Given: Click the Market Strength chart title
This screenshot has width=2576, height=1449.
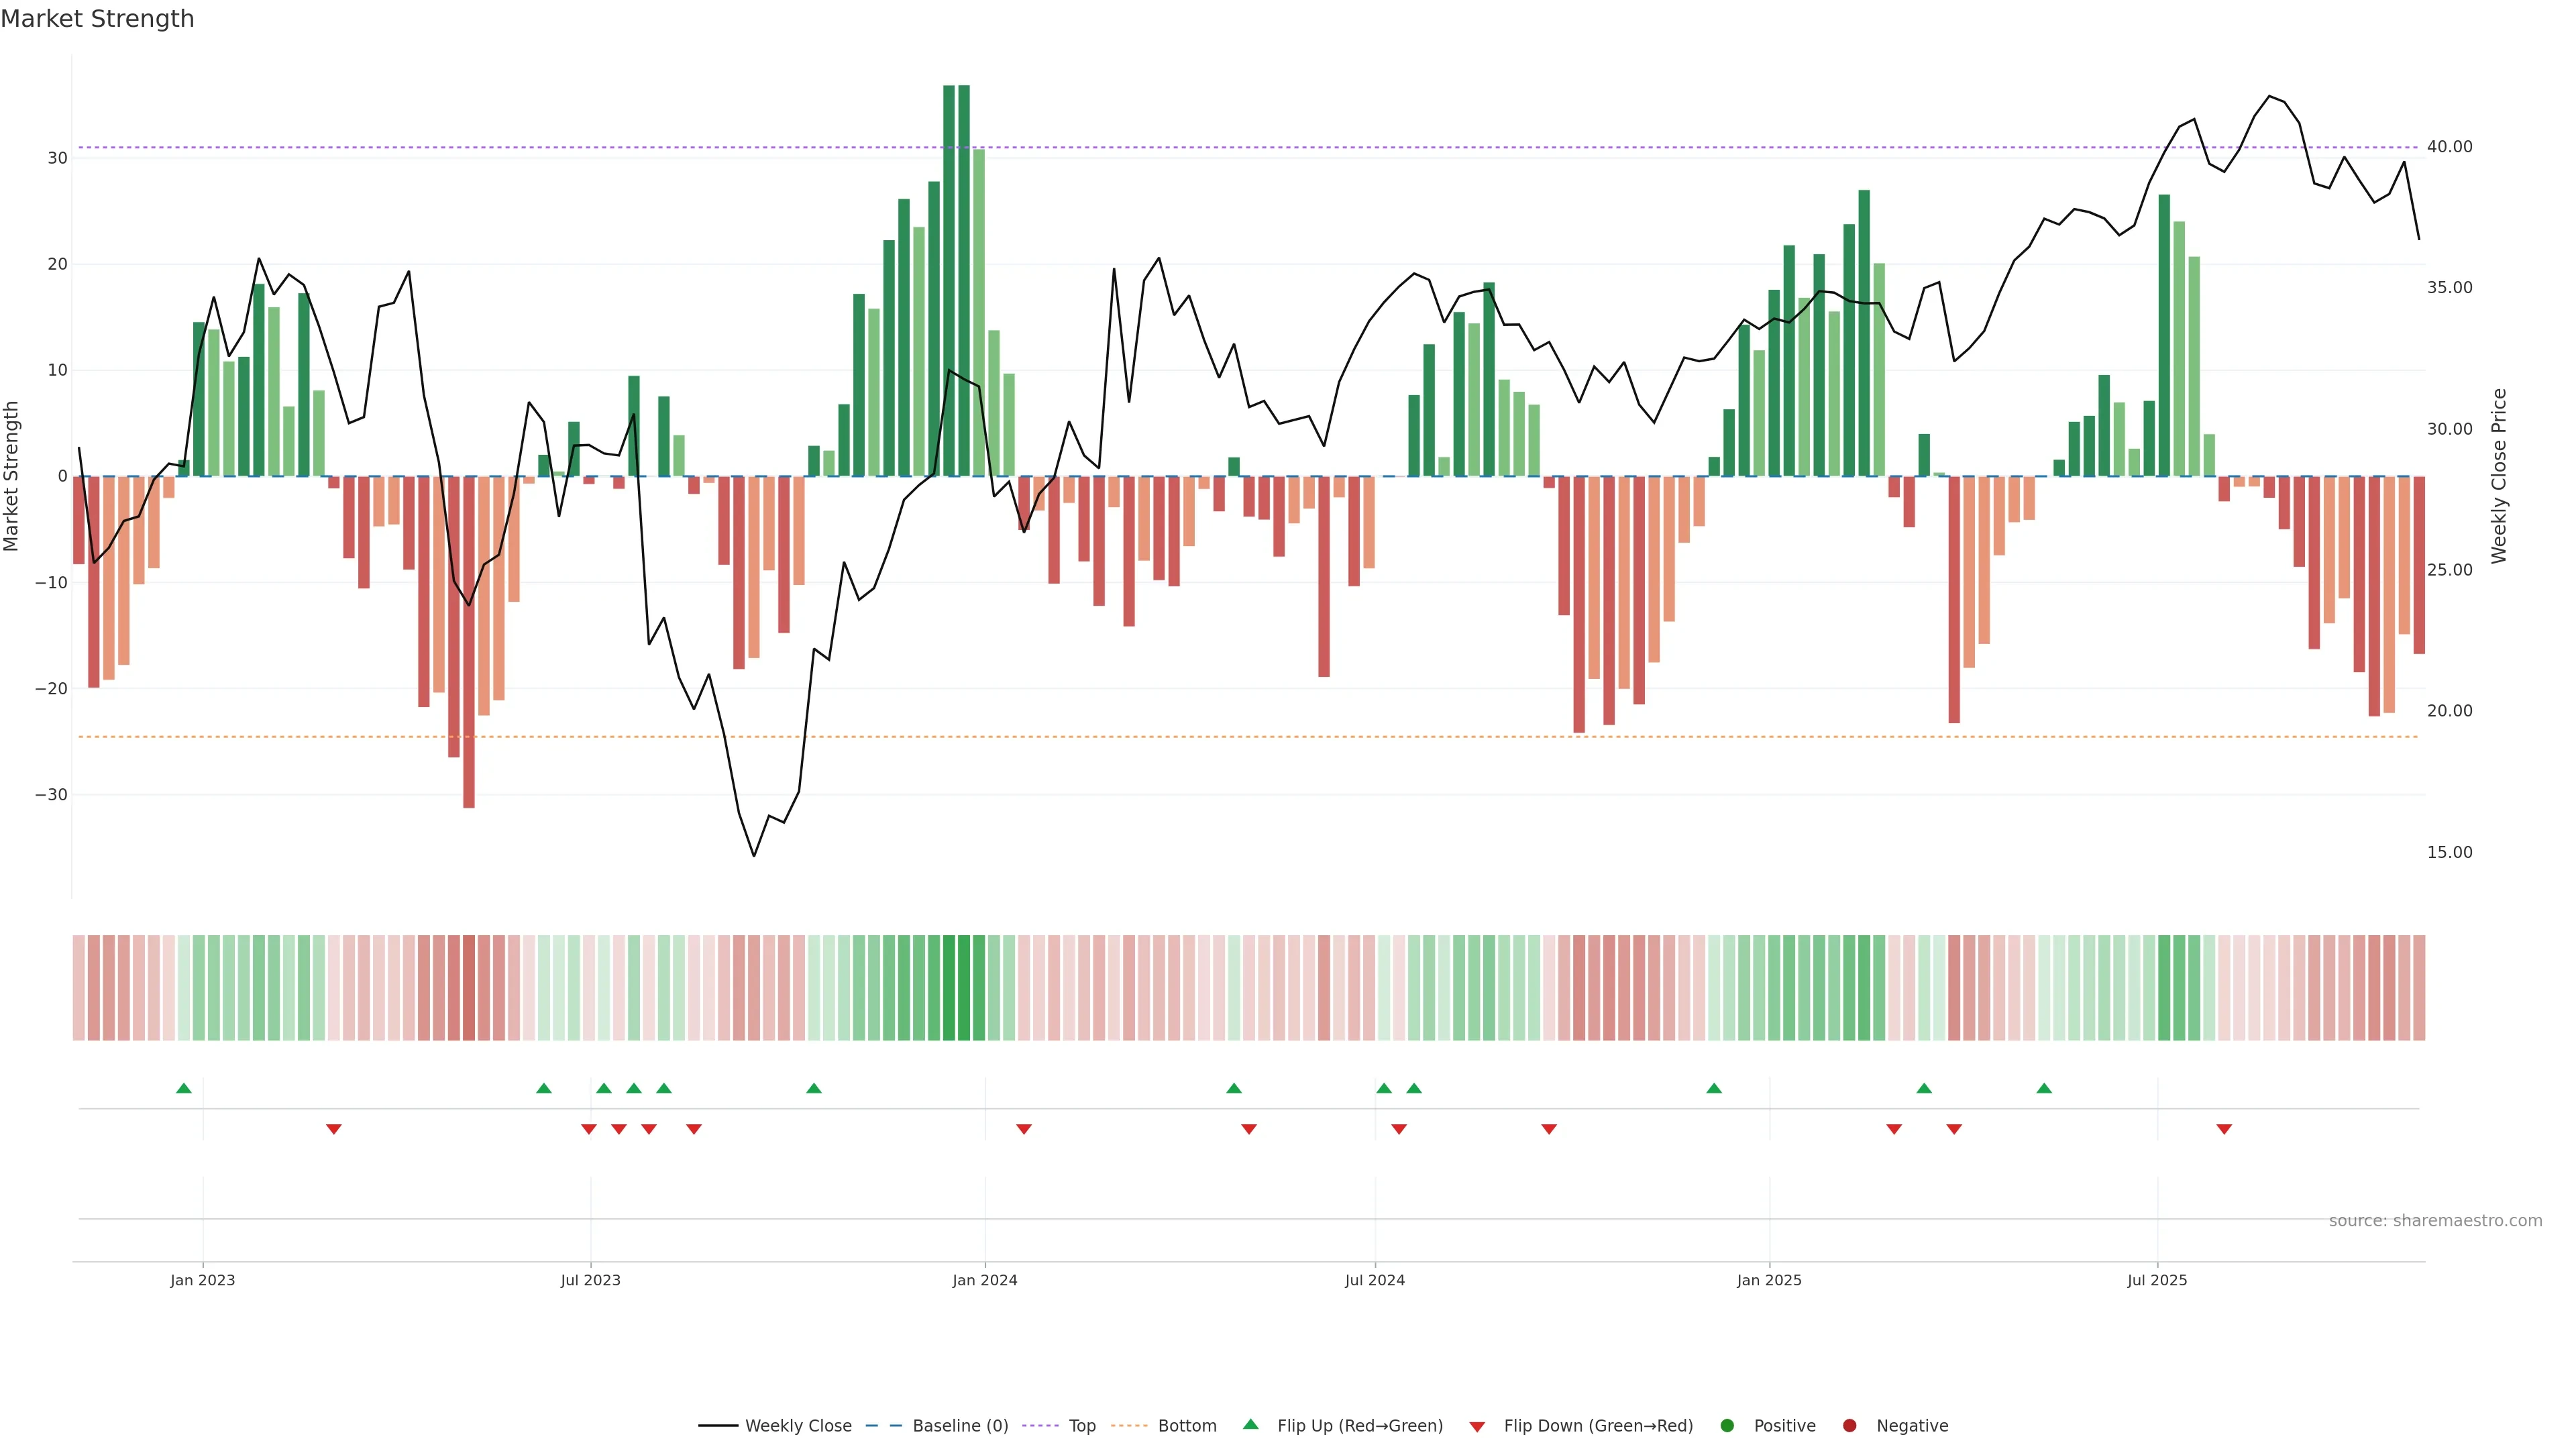Looking at the screenshot, I should [x=97, y=19].
